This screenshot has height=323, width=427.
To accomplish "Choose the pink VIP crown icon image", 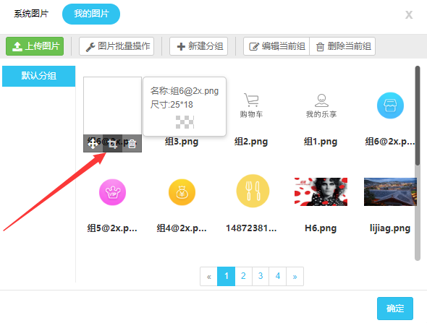I will click(112, 192).
